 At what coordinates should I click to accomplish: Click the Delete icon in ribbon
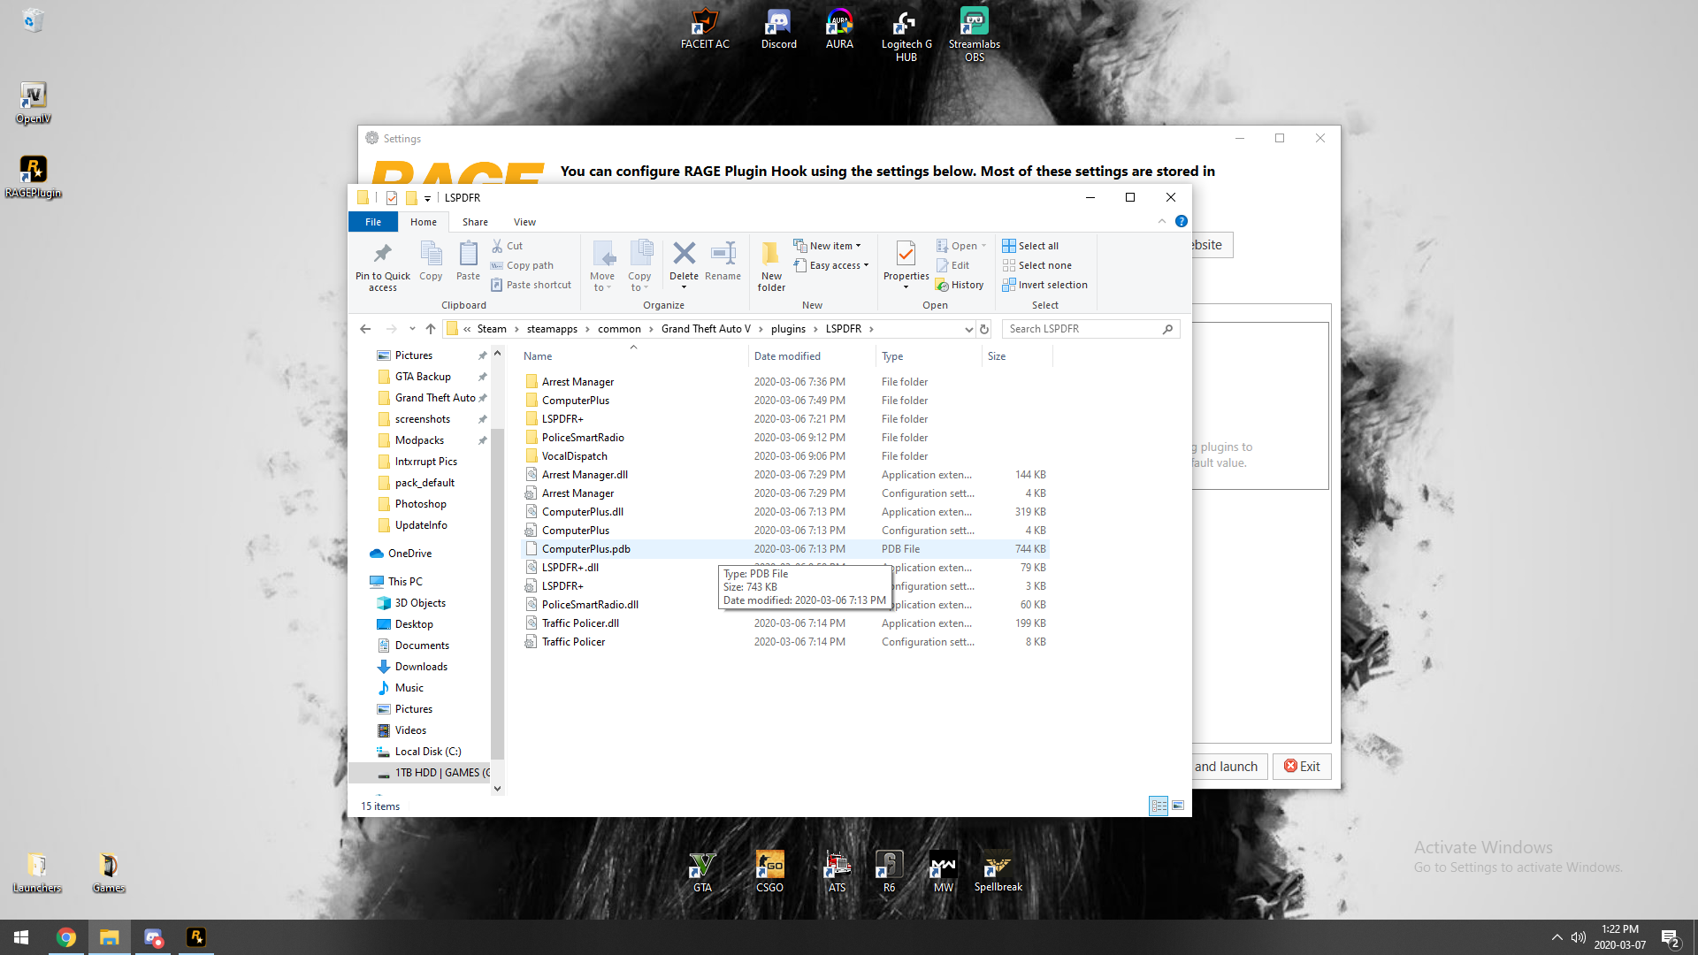(x=684, y=255)
